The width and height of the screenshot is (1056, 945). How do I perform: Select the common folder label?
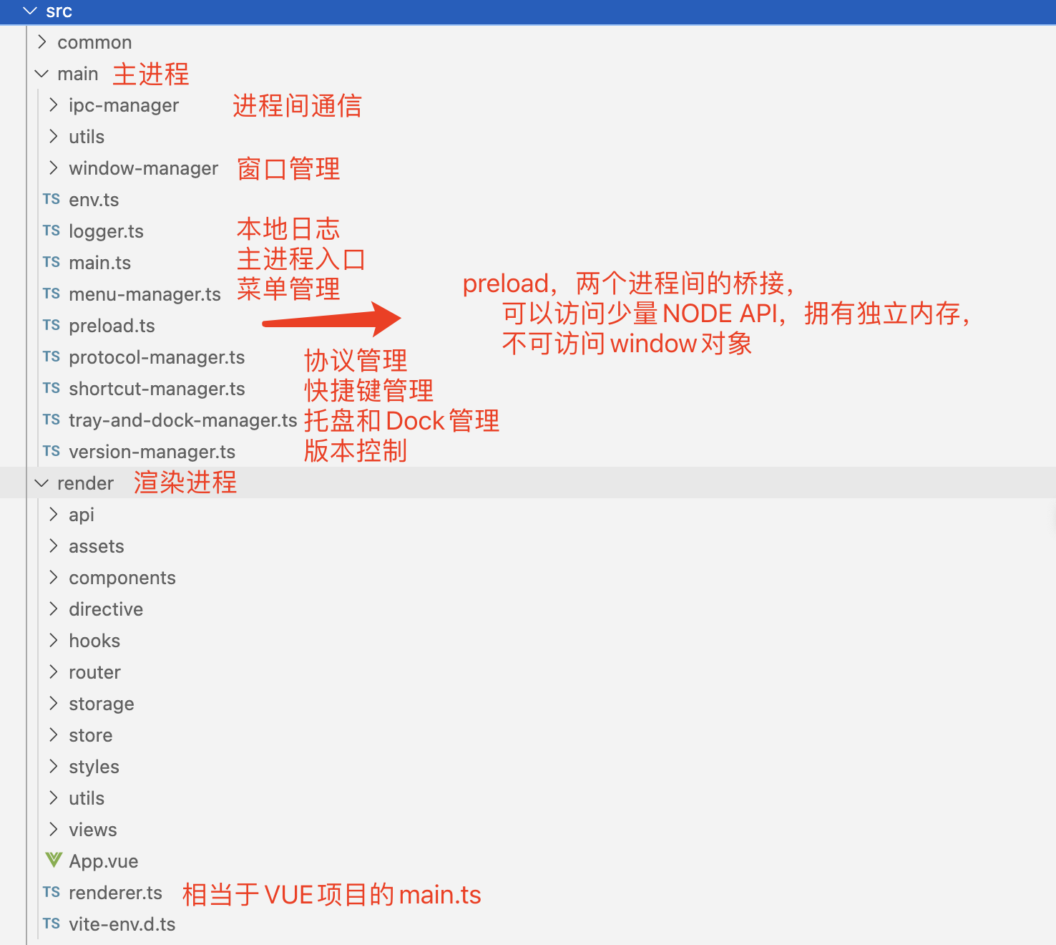point(94,42)
